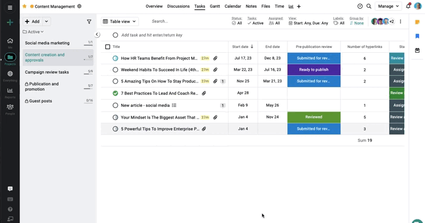Uncheck the completed '7 Best Practices' task
425x223 pixels.
115,94
